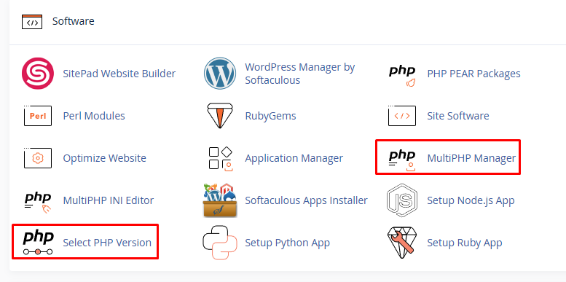Open Softaculous Apps Installer link
Viewport: 566px width, 282px height.
pos(306,200)
